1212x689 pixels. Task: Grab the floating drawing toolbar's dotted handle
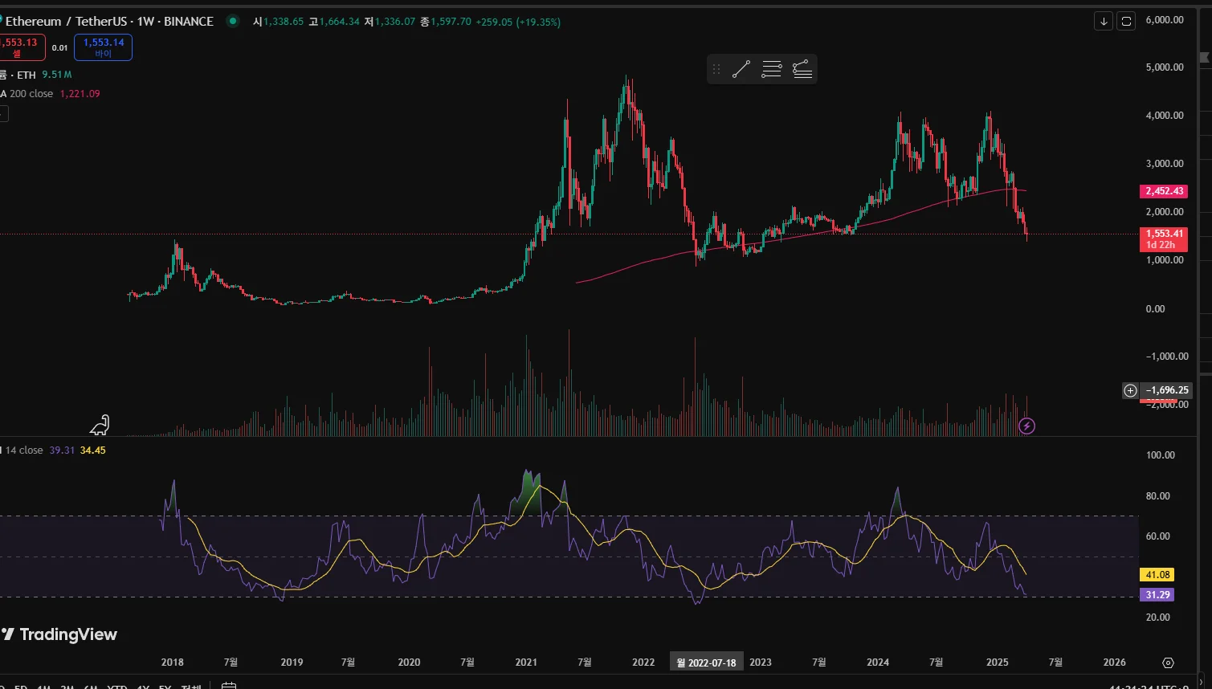click(716, 69)
